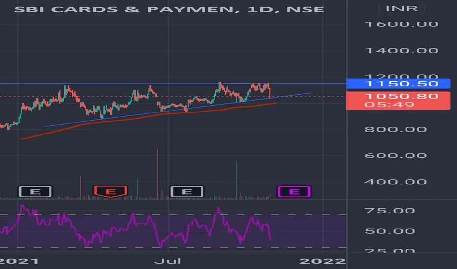Click the Jul label on time axis
The width and height of the screenshot is (457, 269).
(x=168, y=261)
